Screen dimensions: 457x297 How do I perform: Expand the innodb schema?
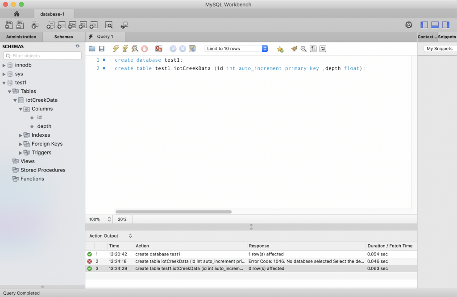coord(4,65)
